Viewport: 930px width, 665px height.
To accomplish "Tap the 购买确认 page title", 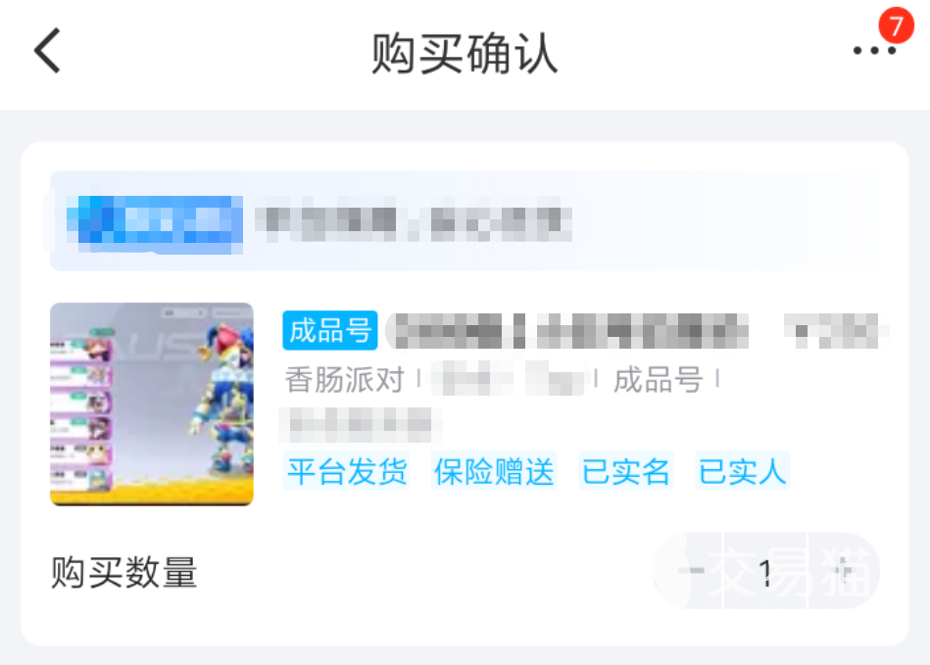I will [x=465, y=53].
